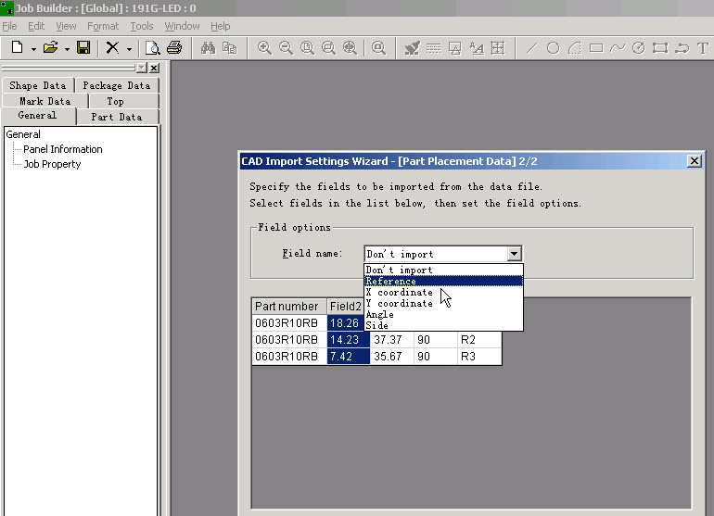Open the Window menu
This screenshot has height=516, width=714.
pos(182,26)
